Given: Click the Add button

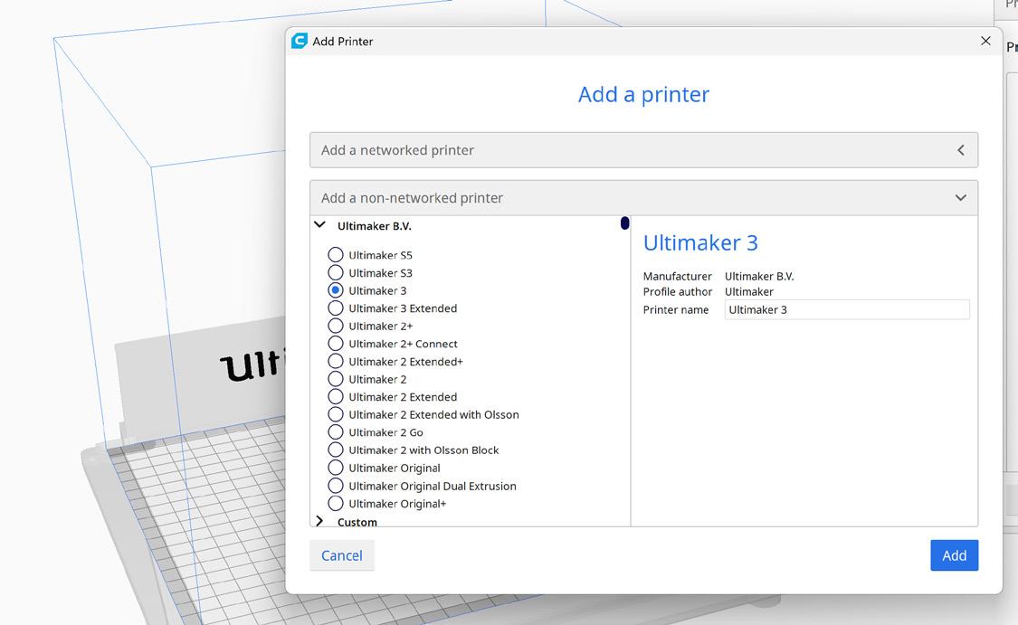Looking at the screenshot, I should click(x=955, y=555).
